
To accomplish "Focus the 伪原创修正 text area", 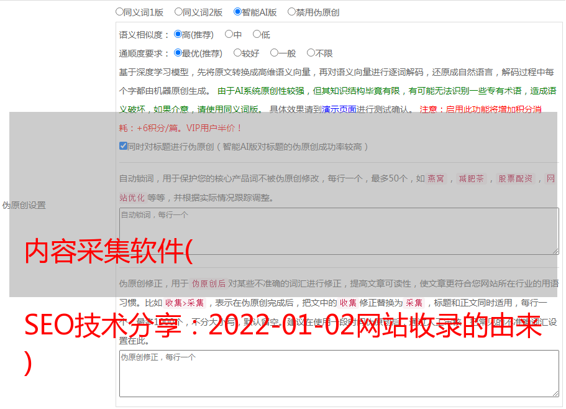I will coord(339,374).
